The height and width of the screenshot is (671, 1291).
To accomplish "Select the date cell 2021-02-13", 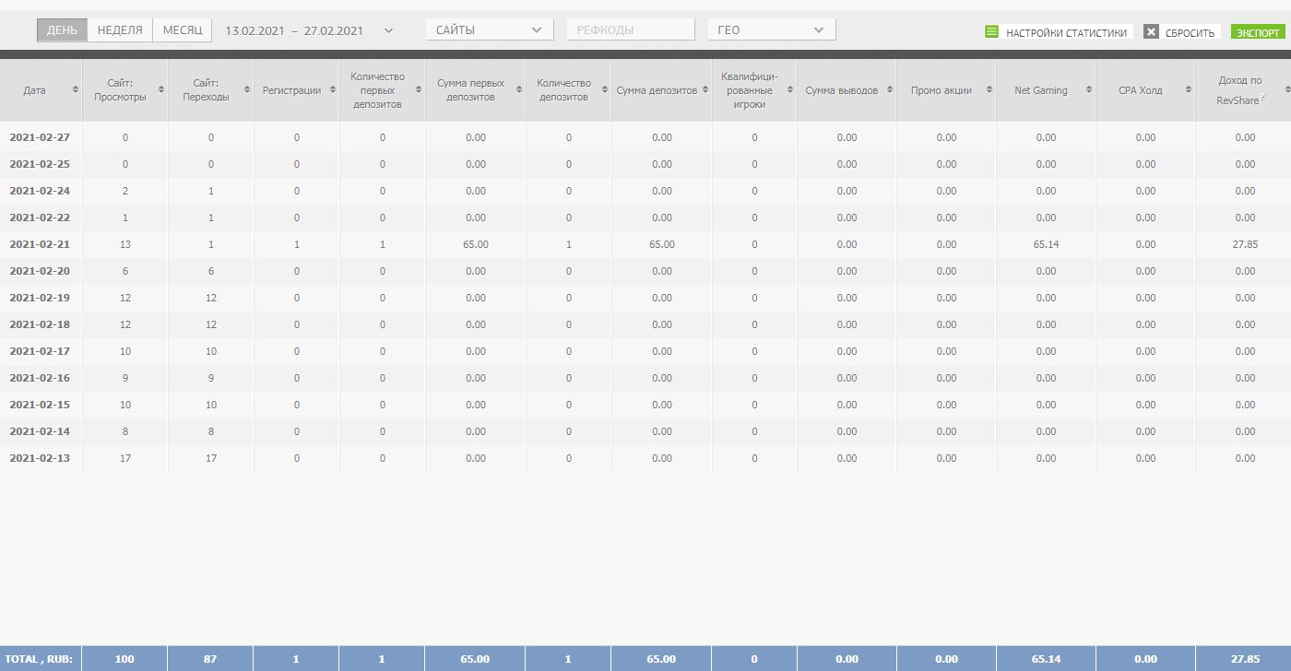I will (x=40, y=458).
